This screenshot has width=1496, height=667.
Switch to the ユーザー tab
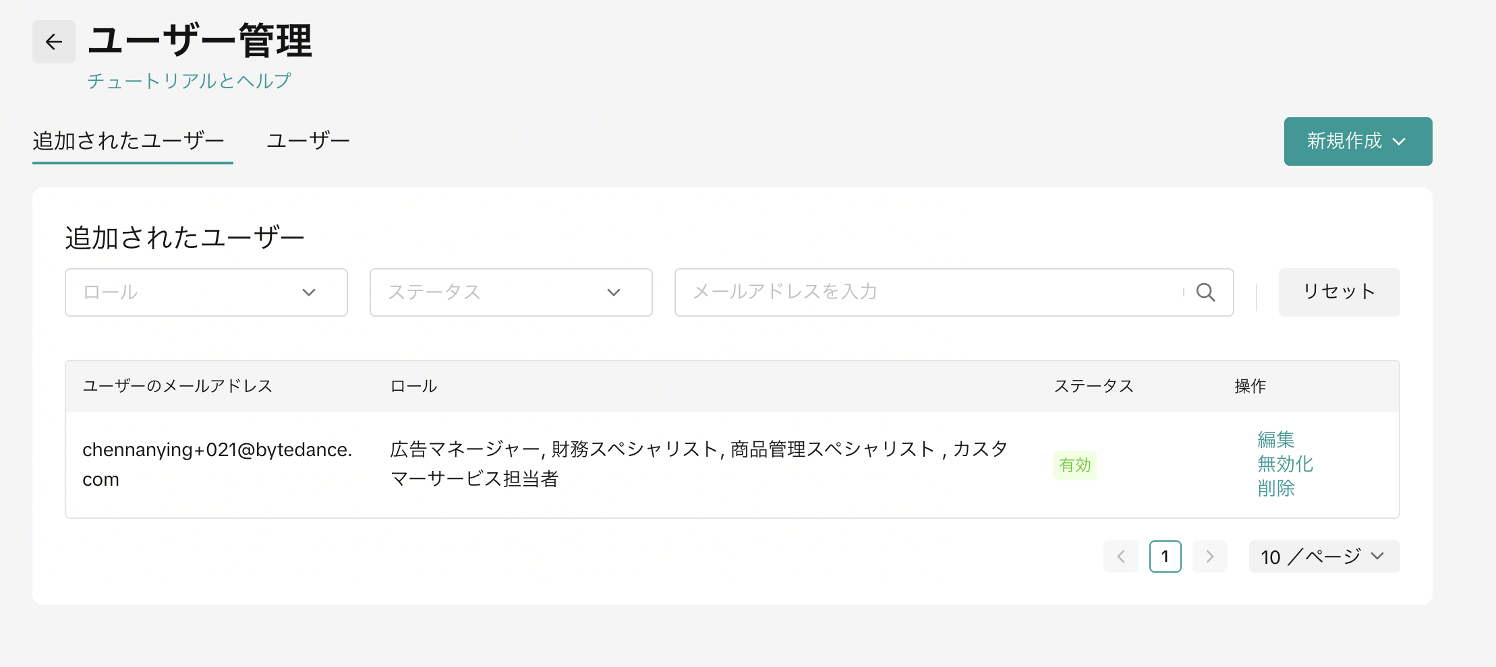point(308,141)
